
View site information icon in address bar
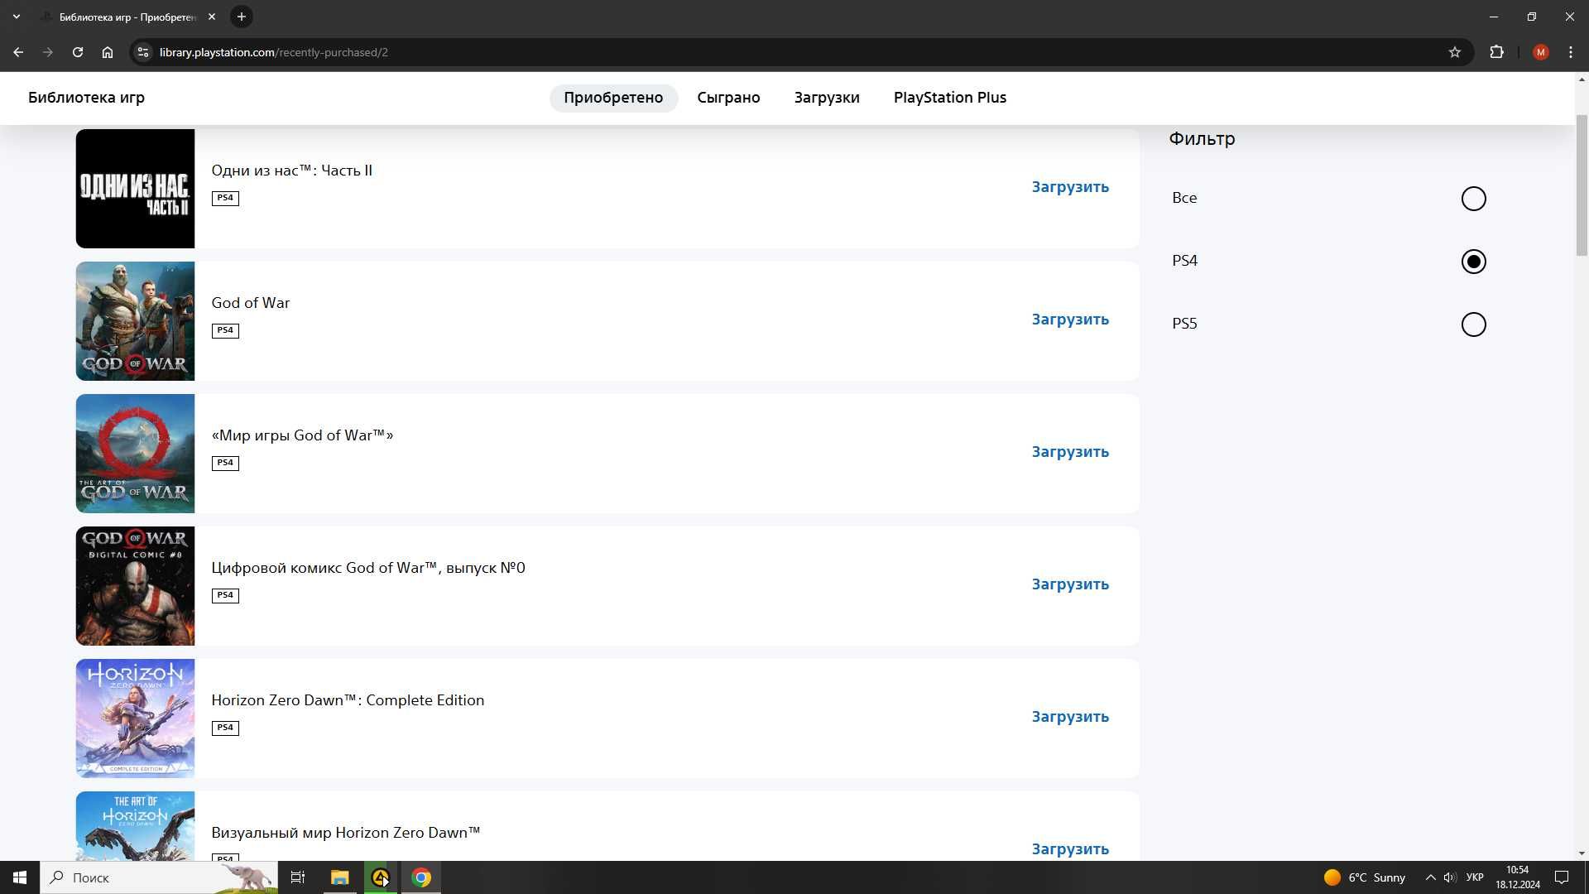coord(143,52)
